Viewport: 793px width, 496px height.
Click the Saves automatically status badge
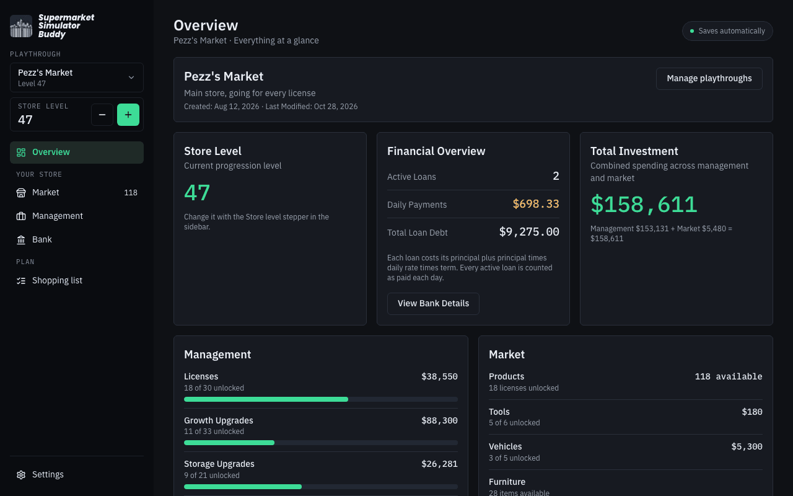click(727, 31)
